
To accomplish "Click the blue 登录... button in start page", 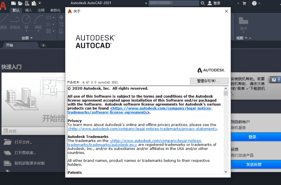I will click(256, 137).
